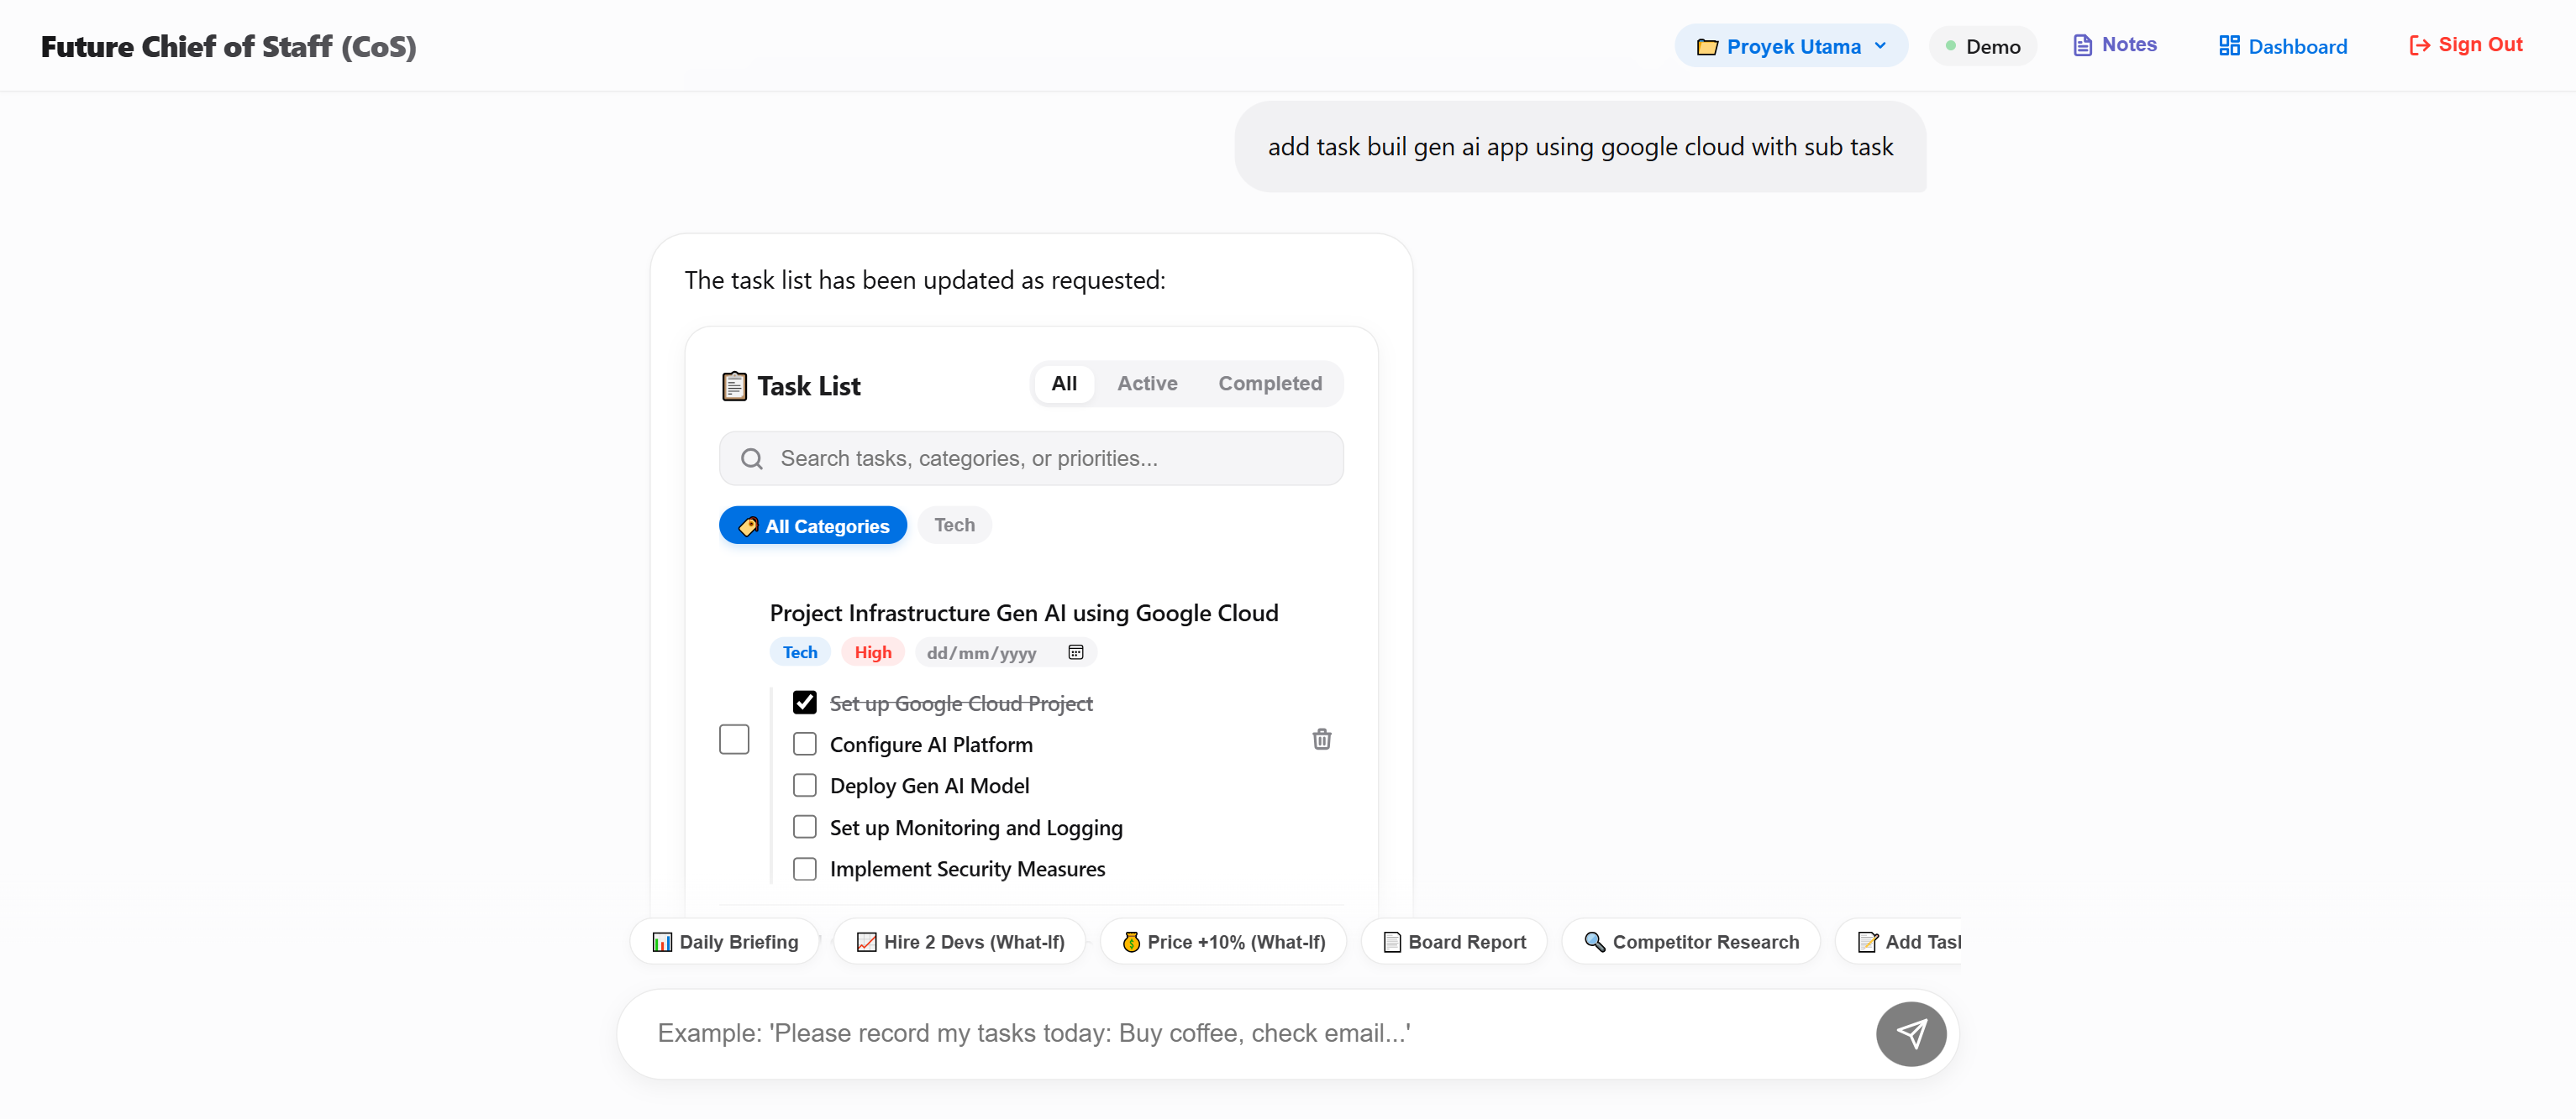Click the folder icon beside Proyek Utama
Image resolution: width=2576 pixels, height=1119 pixels.
pos(1707,47)
